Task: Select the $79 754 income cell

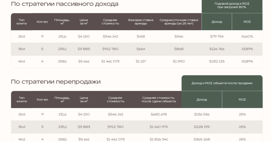Action: (217, 36)
